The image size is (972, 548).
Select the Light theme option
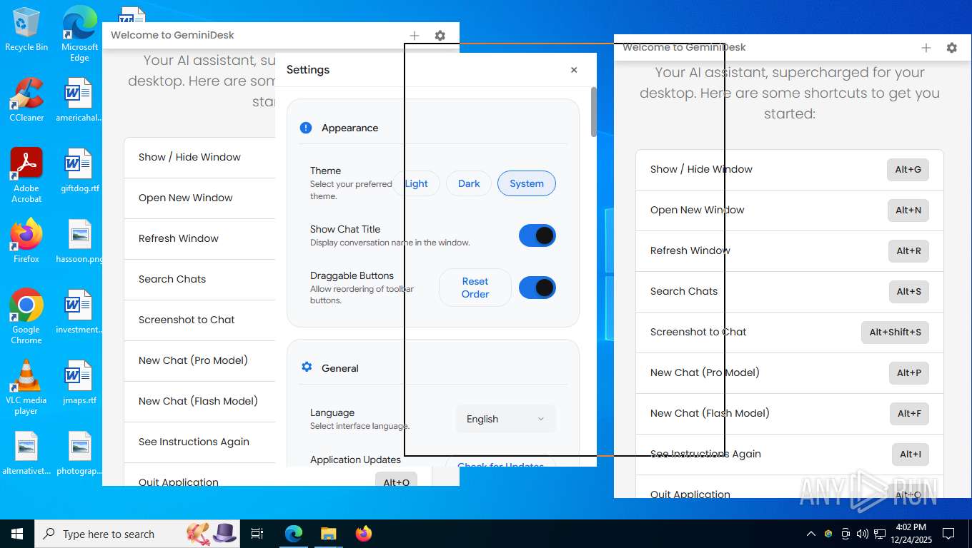click(x=416, y=183)
